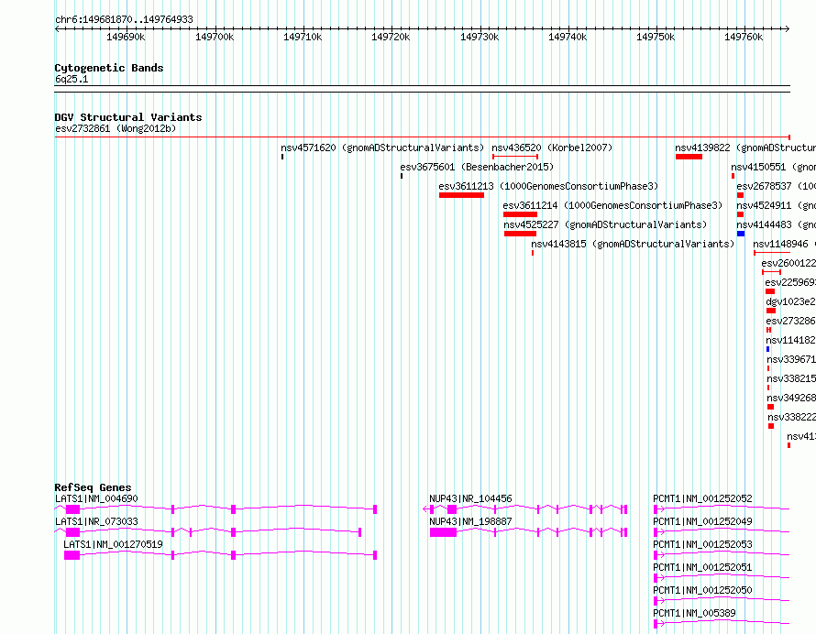Click the esv3611214 red bar glyph

[x=520, y=214]
